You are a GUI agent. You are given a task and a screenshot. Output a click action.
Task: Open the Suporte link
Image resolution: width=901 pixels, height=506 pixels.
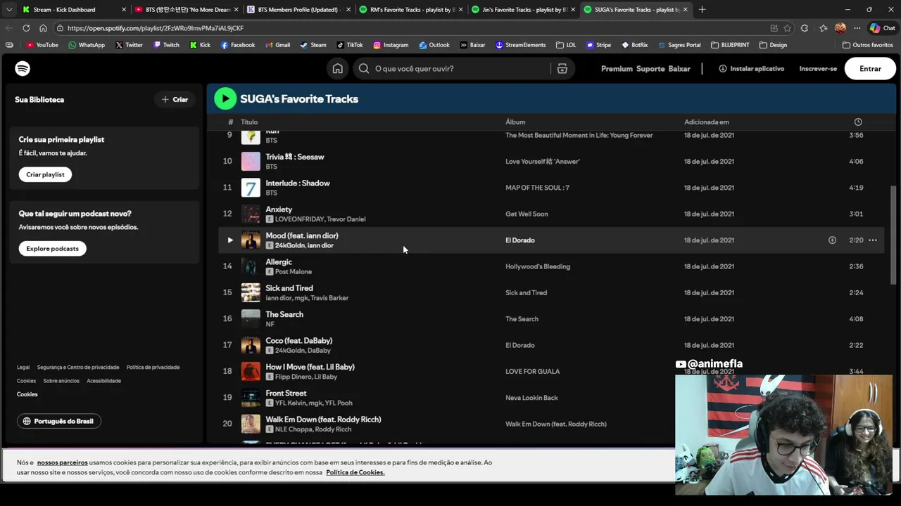point(650,69)
